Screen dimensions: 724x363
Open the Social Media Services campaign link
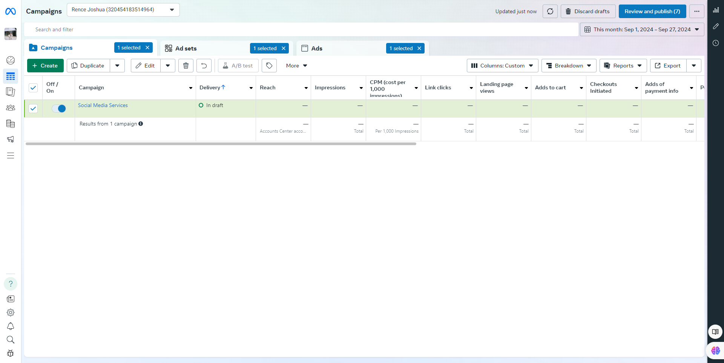[103, 105]
